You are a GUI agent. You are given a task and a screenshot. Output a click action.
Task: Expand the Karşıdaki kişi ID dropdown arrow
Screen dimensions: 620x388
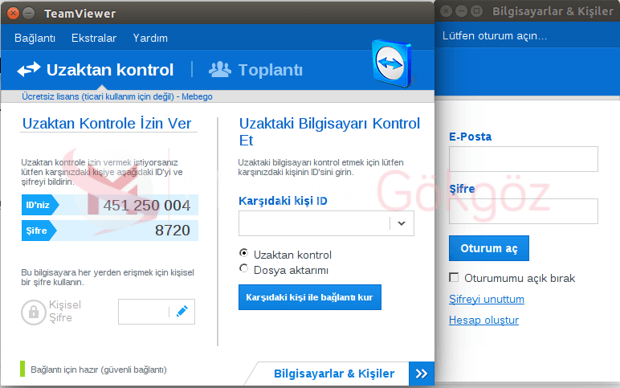click(x=402, y=223)
